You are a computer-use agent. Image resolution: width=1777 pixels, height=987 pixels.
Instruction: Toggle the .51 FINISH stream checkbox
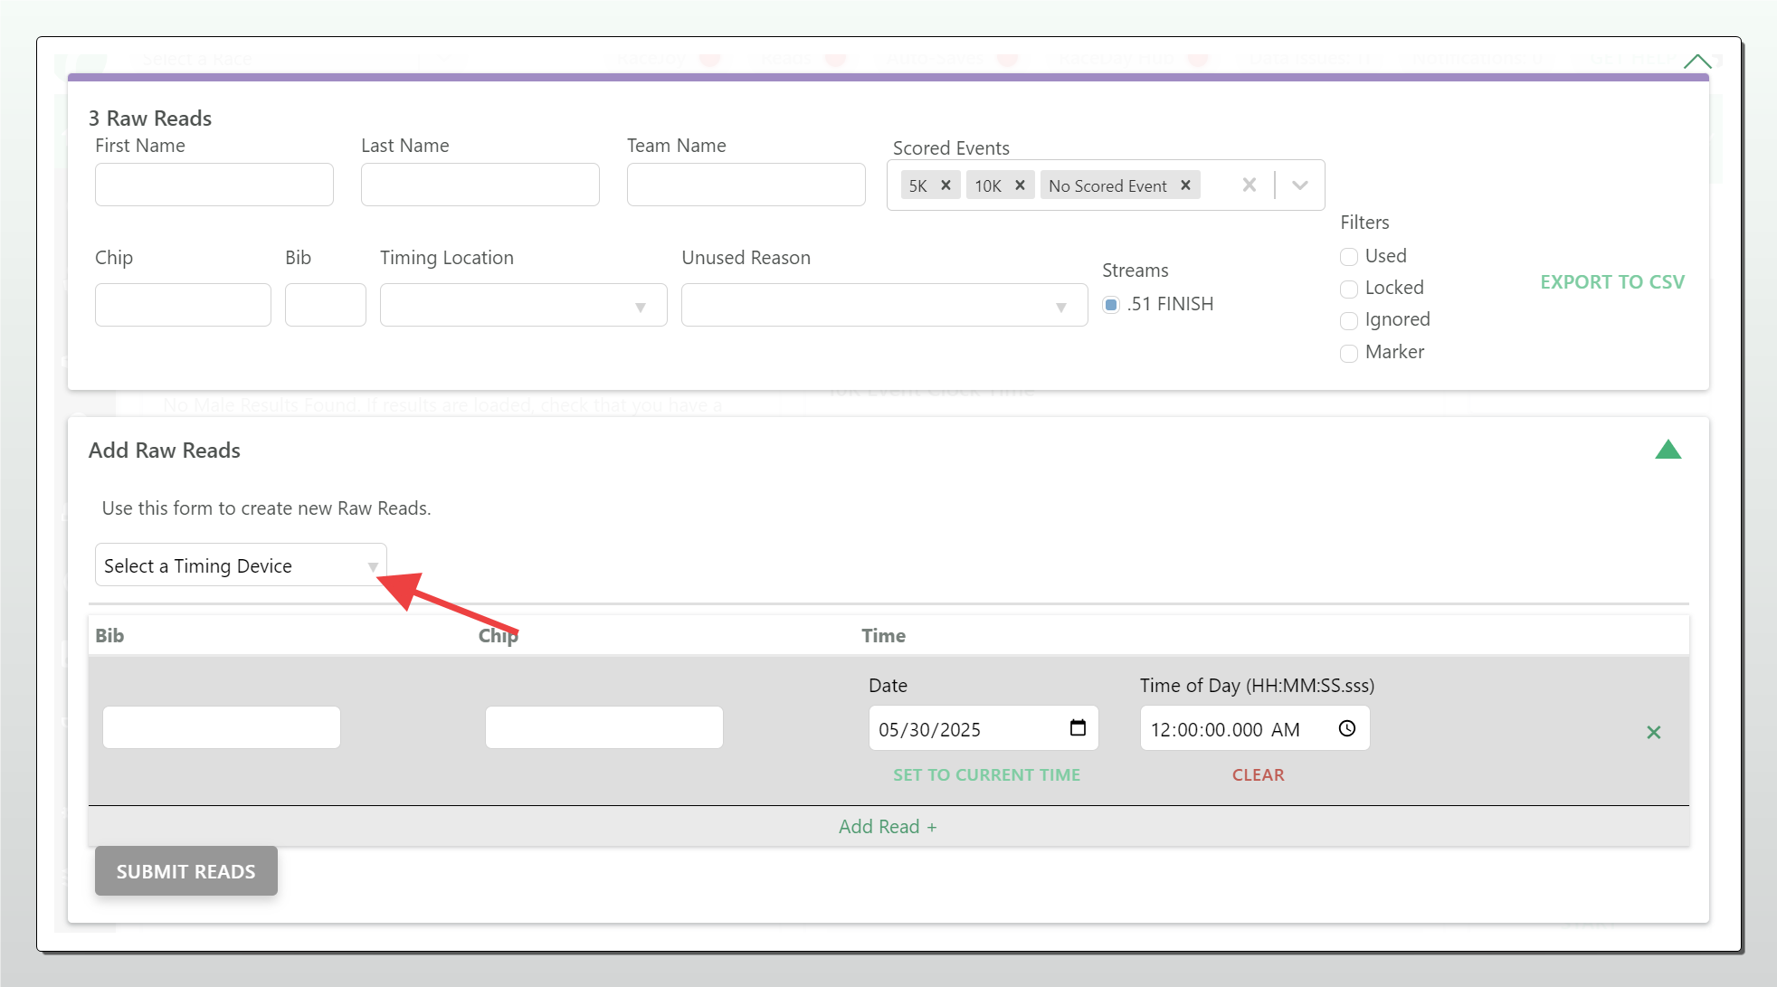coord(1111,305)
